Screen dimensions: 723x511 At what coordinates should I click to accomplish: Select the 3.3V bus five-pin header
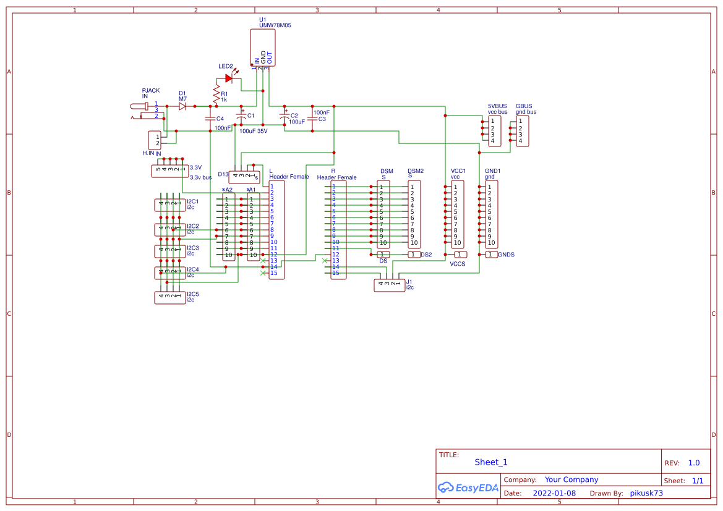point(170,171)
